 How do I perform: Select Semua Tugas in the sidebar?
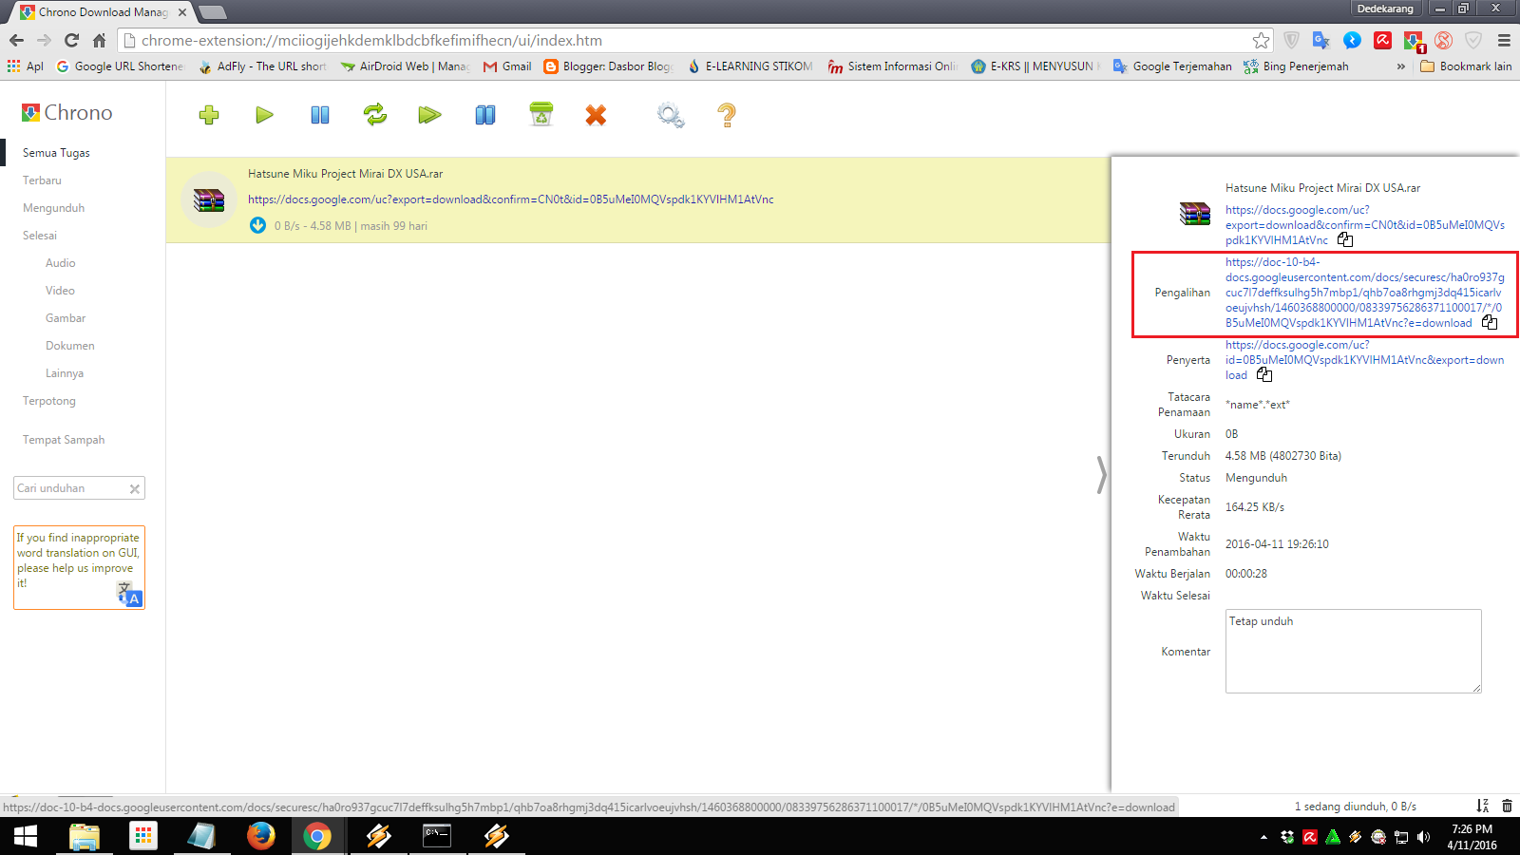click(56, 152)
